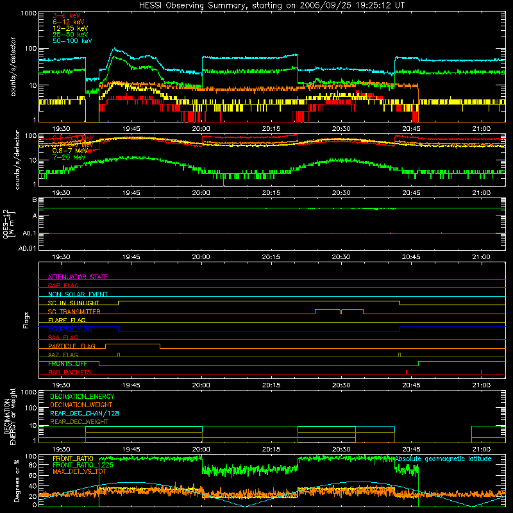This screenshot has height=513, width=513.
Task: Click the yellow 0.8-7 MeV legend label
Action: [x=70, y=151]
